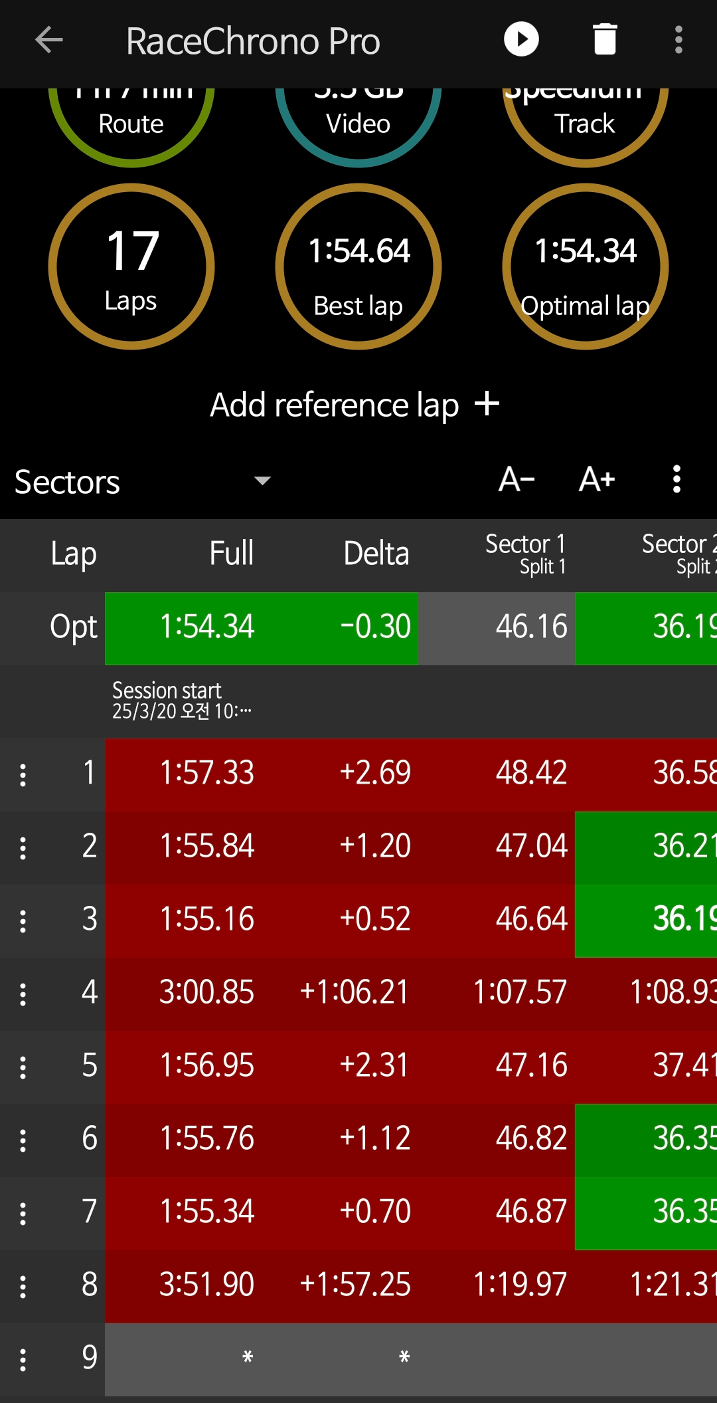
Task: Select lap 2 time 1:55.84
Action: tap(183, 848)
